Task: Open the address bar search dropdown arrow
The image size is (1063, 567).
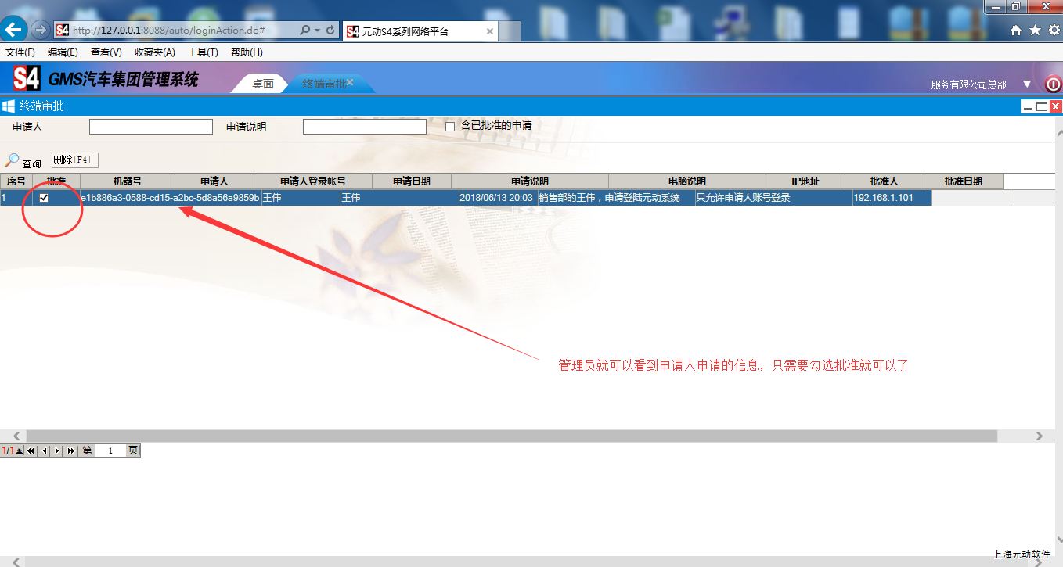Action: pyautogui.click(x=317, y=31)
